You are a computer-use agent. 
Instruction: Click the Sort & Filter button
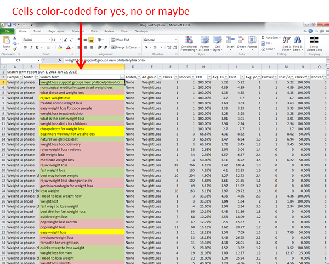pyautogui.click(x=286, y=43)
